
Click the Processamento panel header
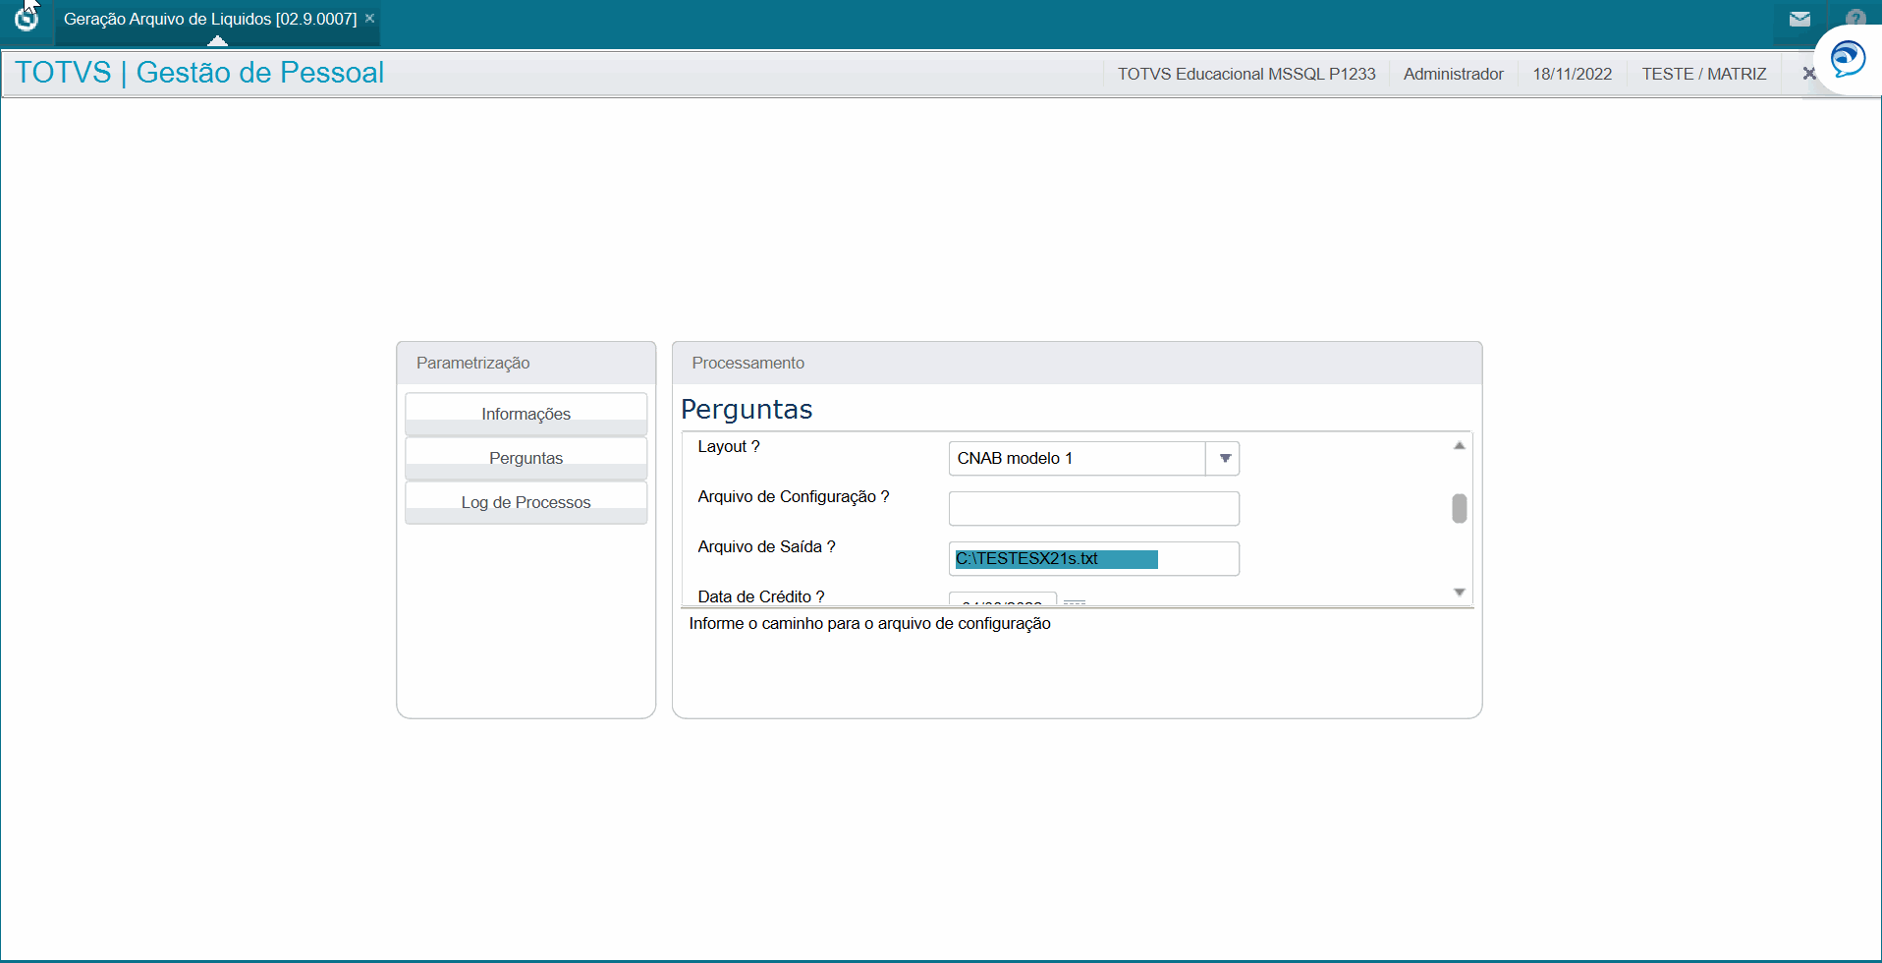click(1077, 363)
